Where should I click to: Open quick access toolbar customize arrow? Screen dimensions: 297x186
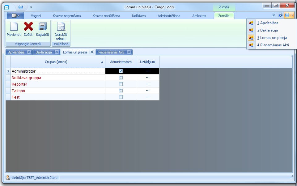pos(31,7)
